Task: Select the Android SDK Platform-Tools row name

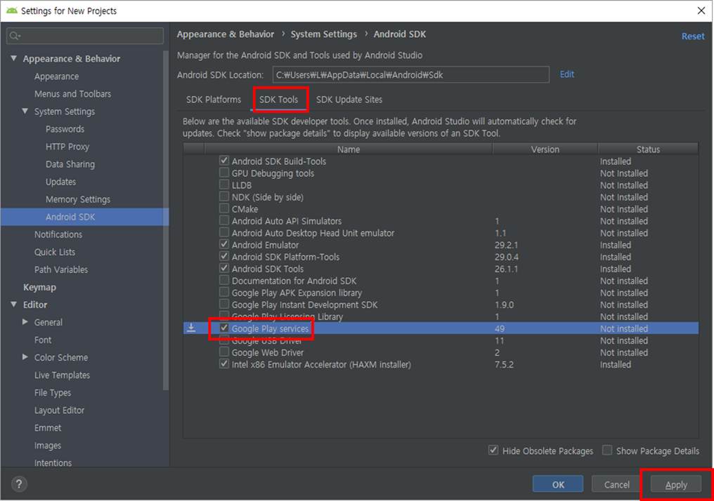Action: 285,257
